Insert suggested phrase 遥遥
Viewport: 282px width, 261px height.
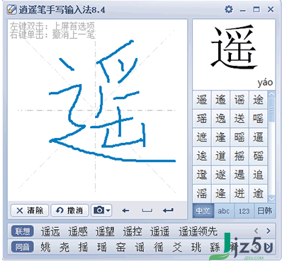[160, 231]
